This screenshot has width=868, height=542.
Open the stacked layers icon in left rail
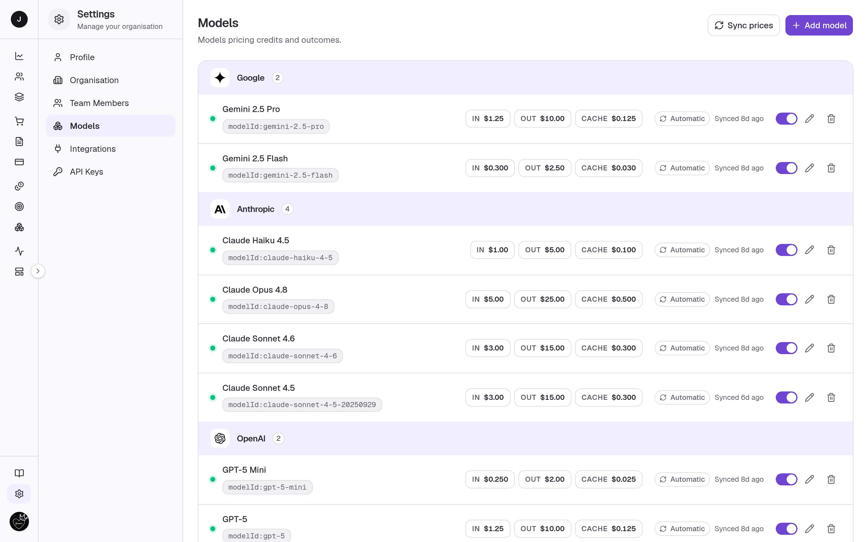19,97
